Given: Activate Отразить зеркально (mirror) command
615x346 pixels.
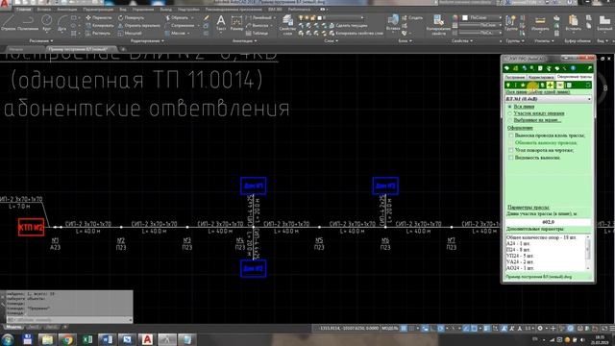Looking at the screenshot, I should tap(138, 26).
